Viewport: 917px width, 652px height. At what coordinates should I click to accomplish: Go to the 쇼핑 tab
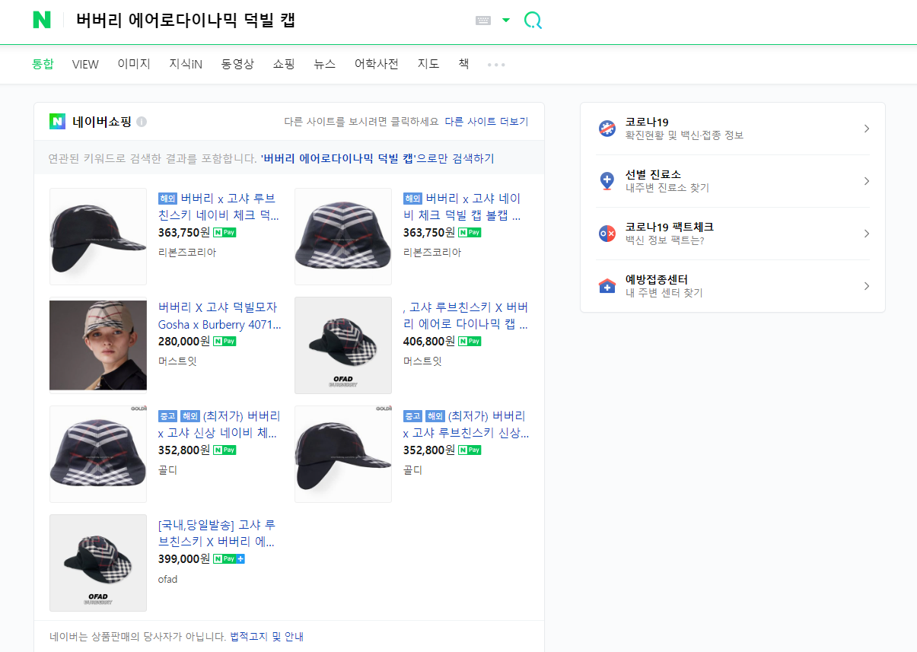point(284,64)
